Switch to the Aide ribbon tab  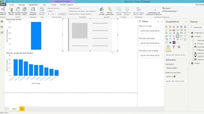tap(44, 5)
